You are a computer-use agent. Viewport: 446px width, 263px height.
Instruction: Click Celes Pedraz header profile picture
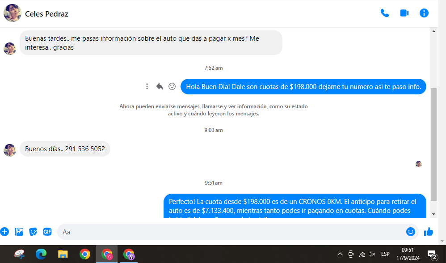click(x=13, y=13)
